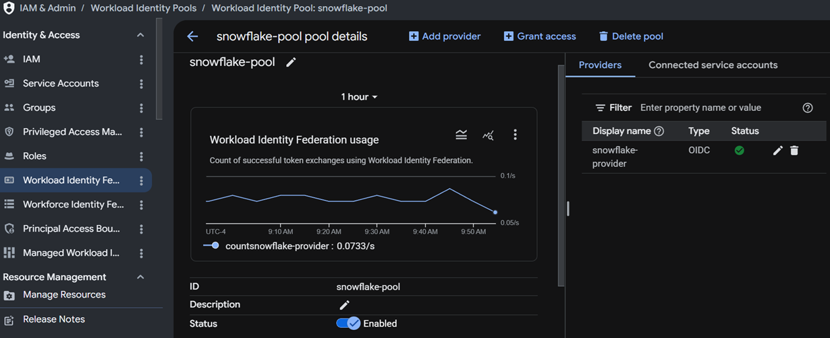This screenshot has height=338, width=830.
Task: Open the usage chart three-dot options menu
Action: [515, 135]
